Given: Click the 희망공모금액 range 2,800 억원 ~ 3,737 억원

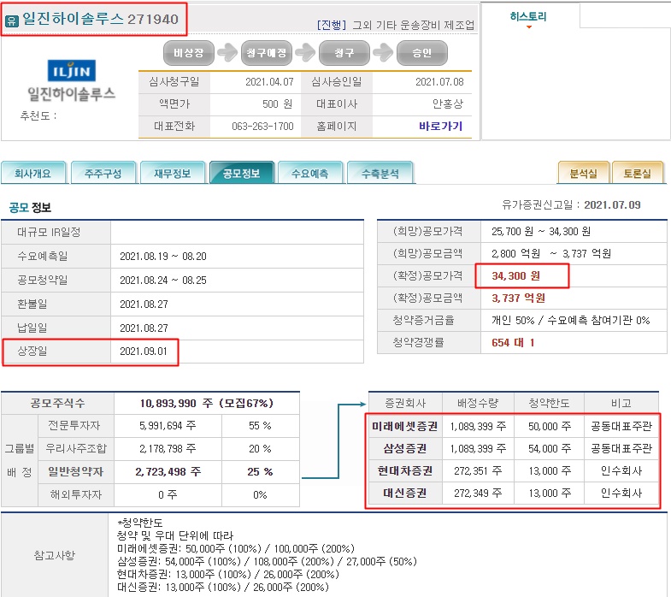Looking at the screenshot, I should [551, 253].
